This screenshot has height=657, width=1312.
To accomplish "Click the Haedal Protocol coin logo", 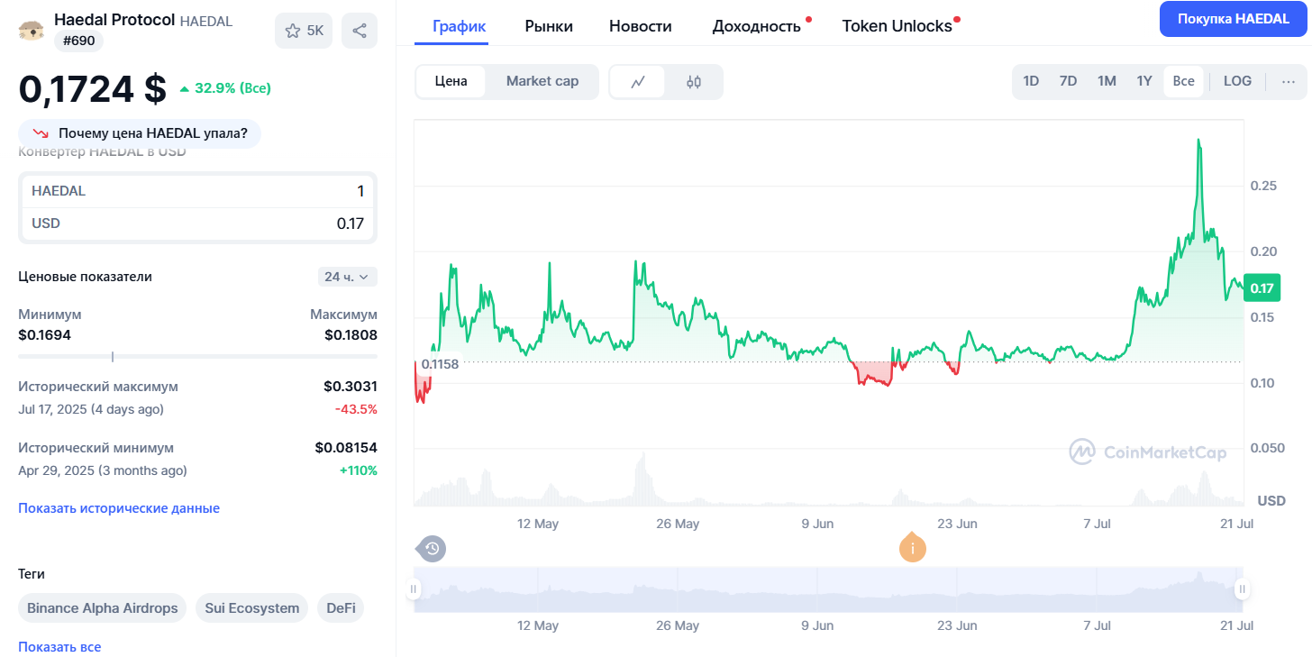I will [x=32, y=30].
